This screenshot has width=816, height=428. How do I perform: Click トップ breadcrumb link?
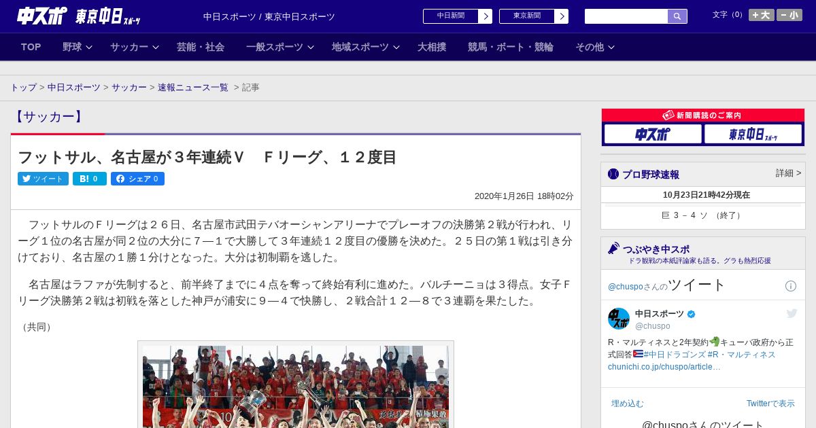[23, 88]
